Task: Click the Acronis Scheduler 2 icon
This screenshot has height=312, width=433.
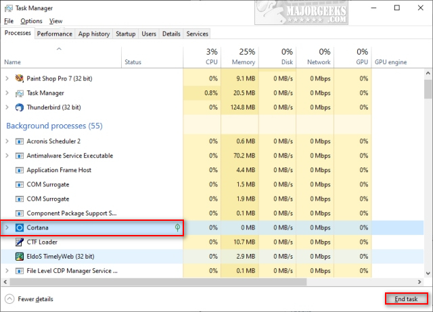Action: 20,141
